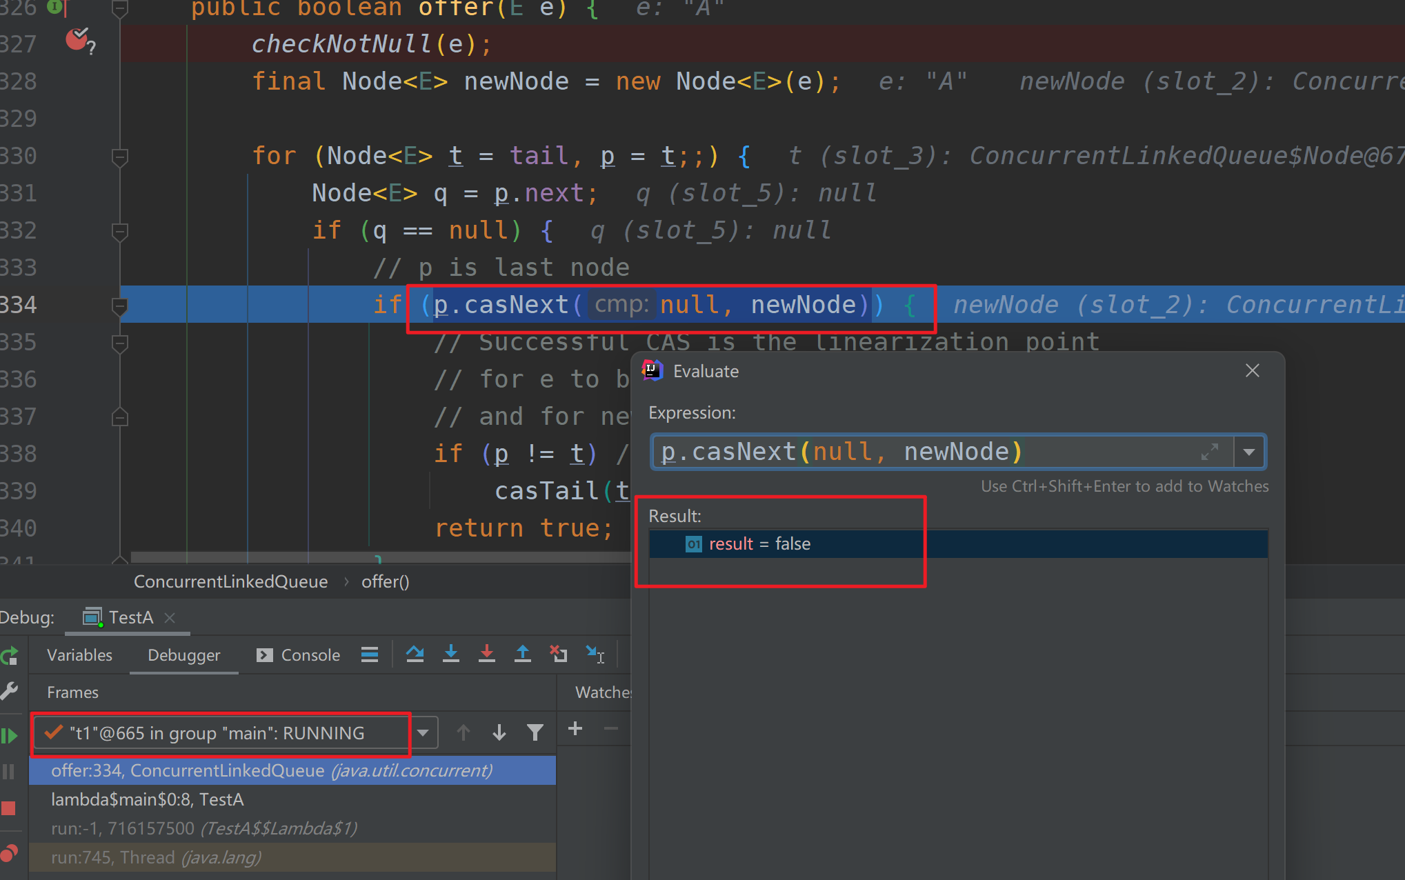Scroll the stack frames list down
This screenshot has width=1405, height=880.
[500, 732]
